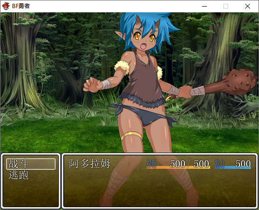The image size is (259, 210).
Task: Click the 精力 value 500
Action: [x=243, y=164]
